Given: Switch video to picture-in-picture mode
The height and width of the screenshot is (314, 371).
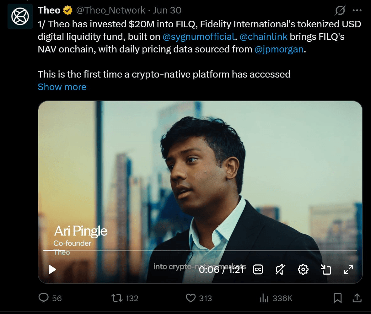Looking at the screenshot, I should pyautogui.click(x=326, y=269).
